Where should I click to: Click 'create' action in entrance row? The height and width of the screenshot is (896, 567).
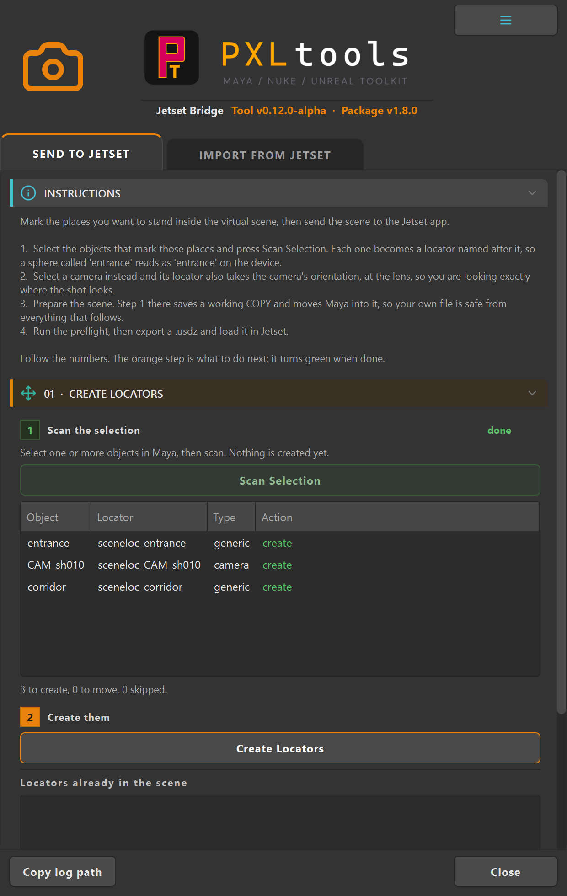pos(277,543)
